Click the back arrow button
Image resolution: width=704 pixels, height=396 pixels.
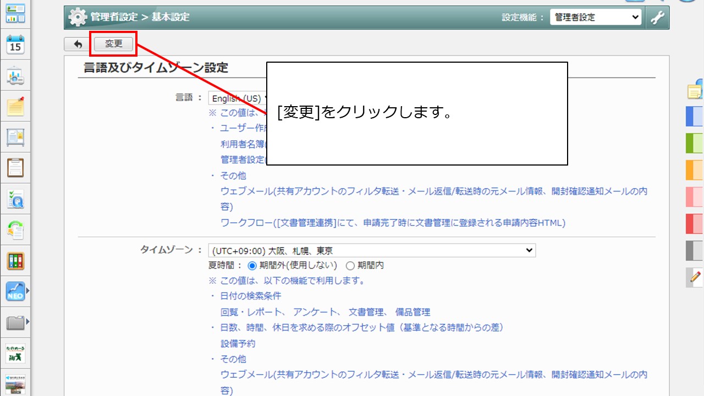pos(78,44)
